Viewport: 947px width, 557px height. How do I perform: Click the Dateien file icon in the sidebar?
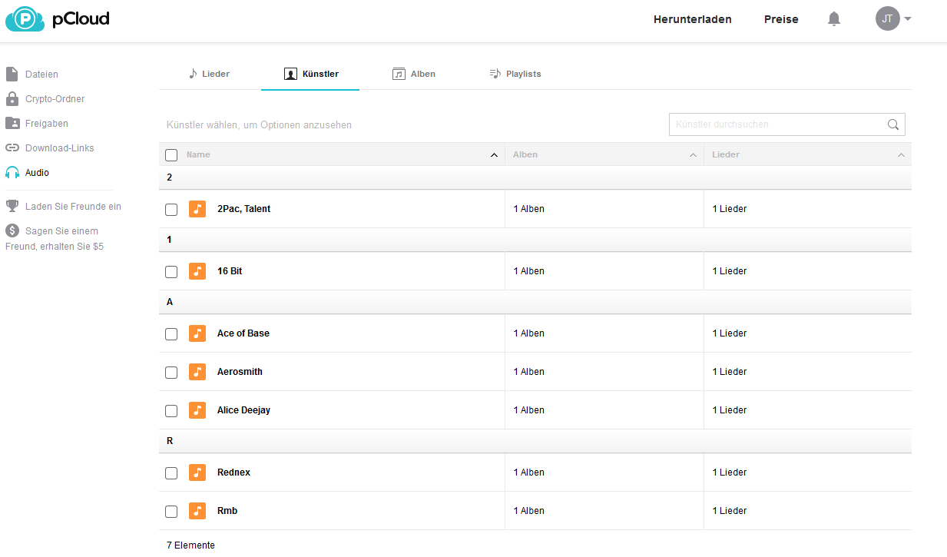12,75
